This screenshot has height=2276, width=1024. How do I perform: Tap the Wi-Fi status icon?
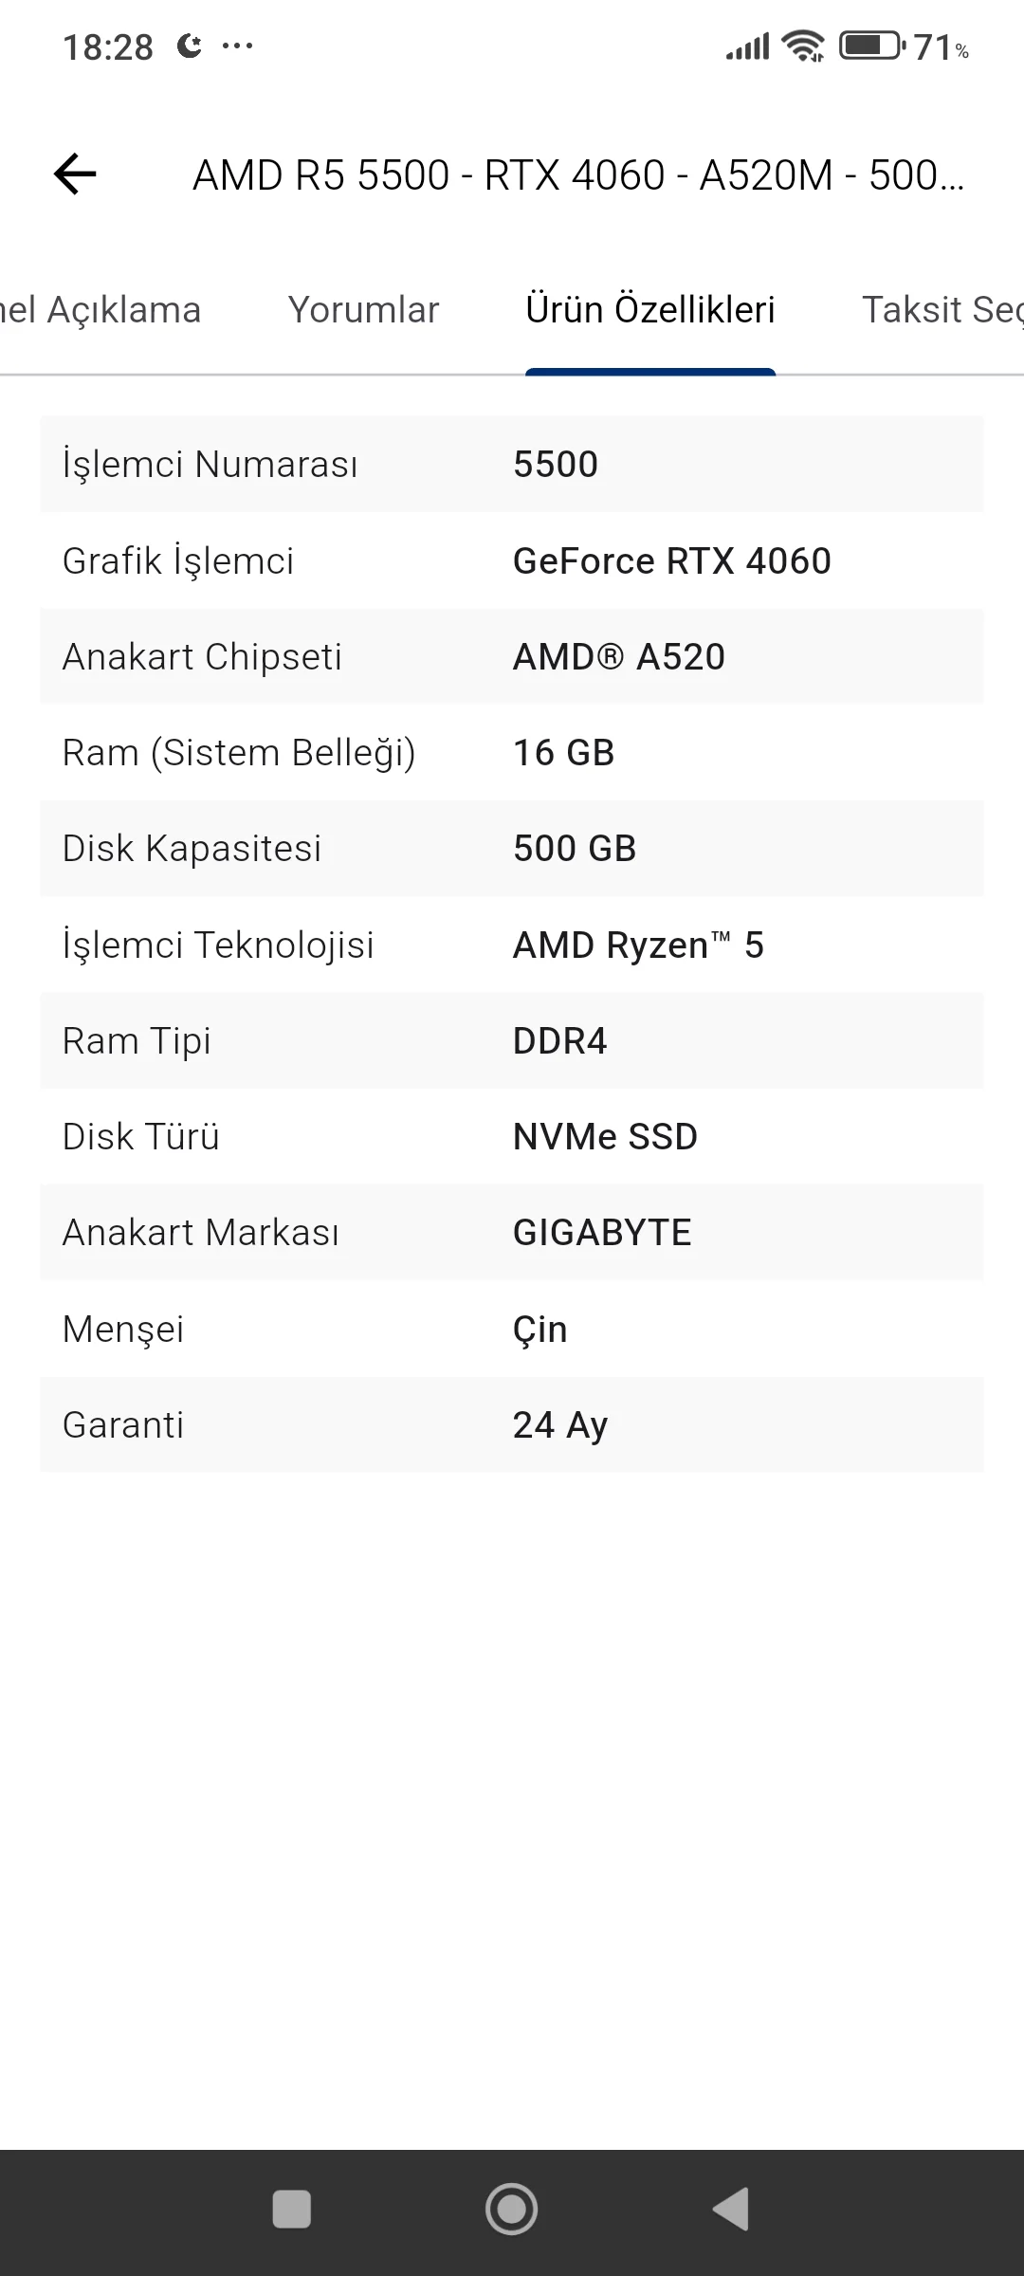802,46
